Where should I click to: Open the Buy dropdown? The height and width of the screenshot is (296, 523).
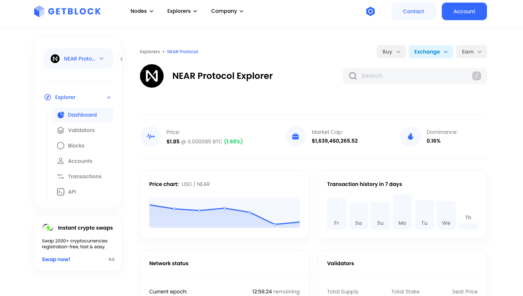pyautogui.click(x=391, y=52)
